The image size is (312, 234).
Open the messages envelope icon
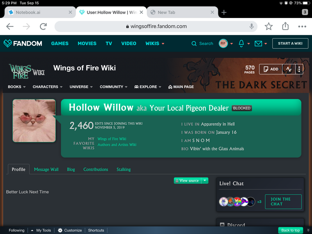click(258, 44)
